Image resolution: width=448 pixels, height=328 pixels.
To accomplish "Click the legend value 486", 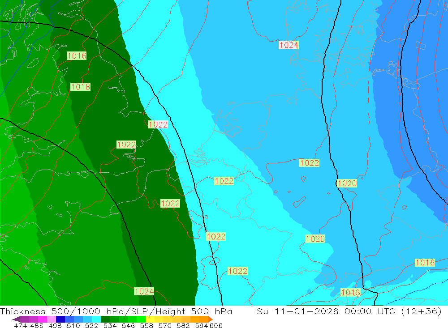I will [37, 326].
